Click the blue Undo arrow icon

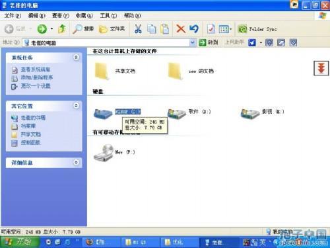(x=194, y=29)
